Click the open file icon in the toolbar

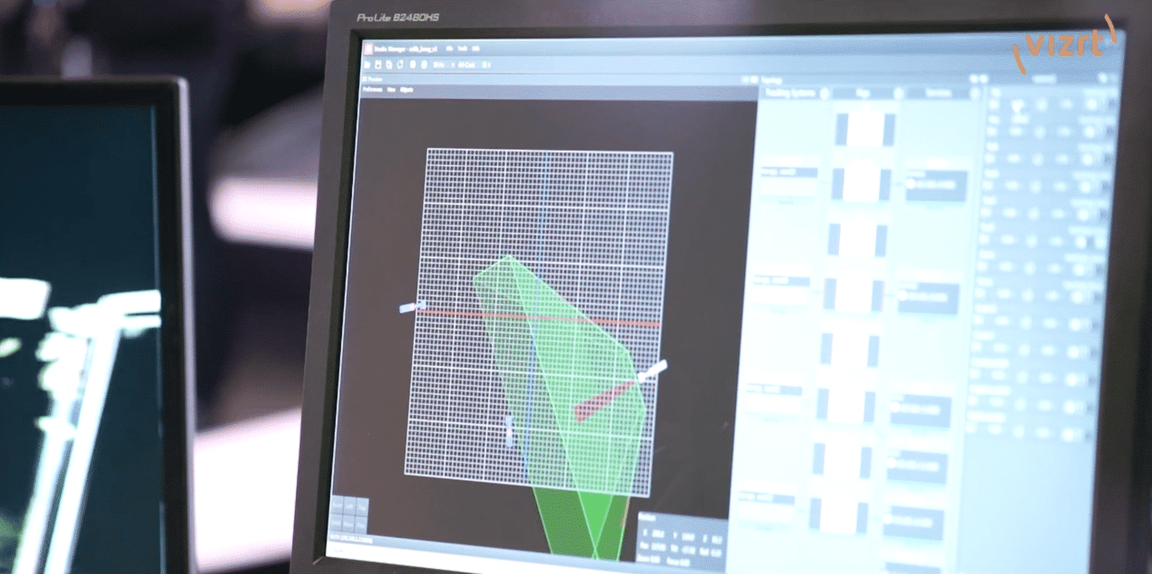click(x=367, y=65)
